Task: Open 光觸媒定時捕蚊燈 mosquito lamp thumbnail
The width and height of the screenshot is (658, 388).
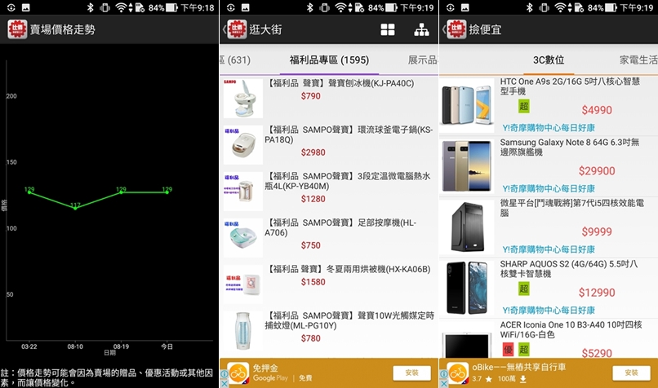Action: pos(243,331)
